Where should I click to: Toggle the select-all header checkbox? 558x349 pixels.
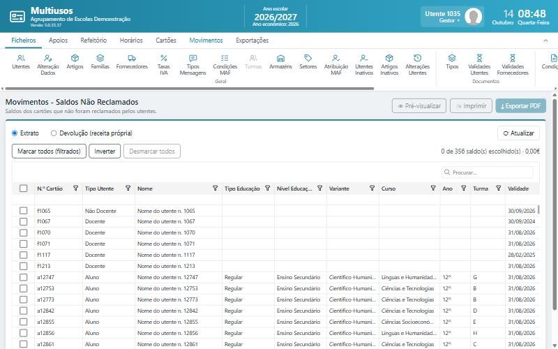[x=24, y=188]
